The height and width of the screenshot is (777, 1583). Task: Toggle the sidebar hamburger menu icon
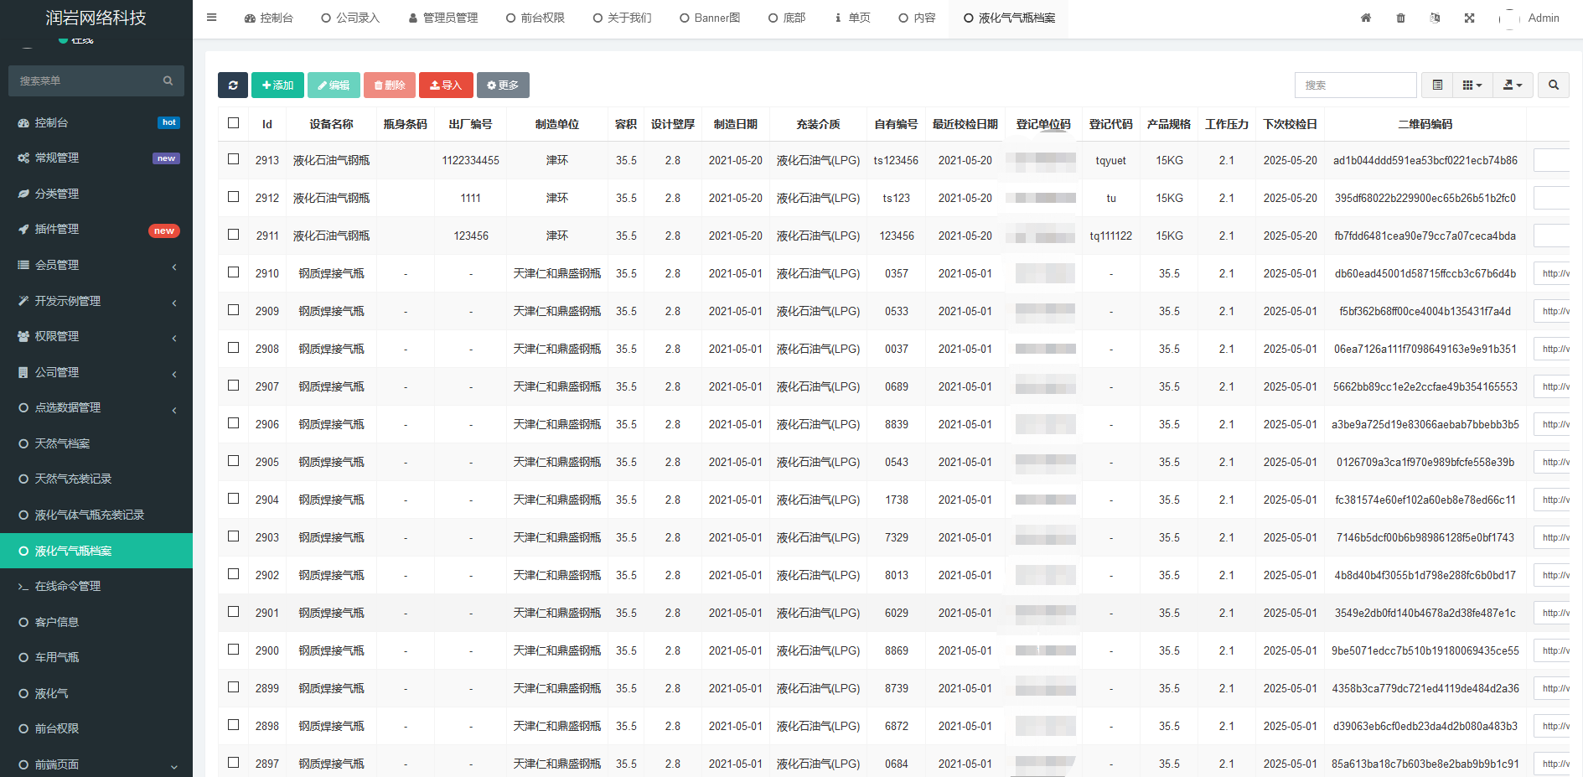point(211,18)
